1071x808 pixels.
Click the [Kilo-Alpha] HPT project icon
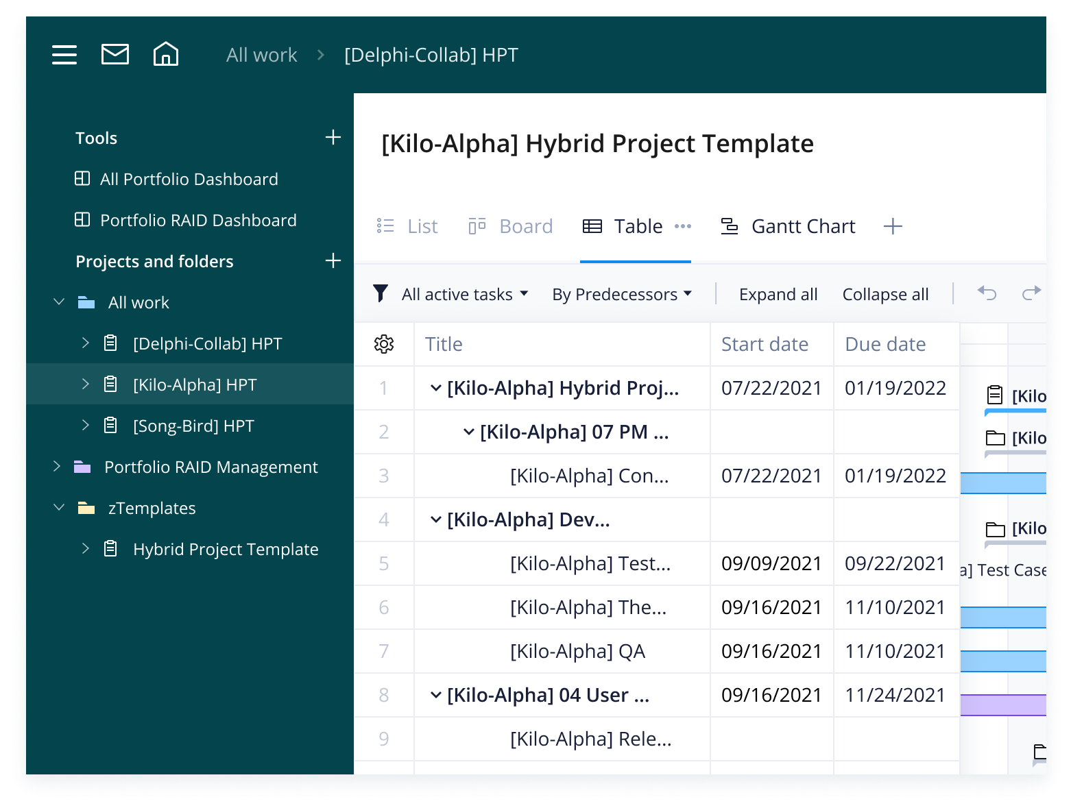(110, 384)
